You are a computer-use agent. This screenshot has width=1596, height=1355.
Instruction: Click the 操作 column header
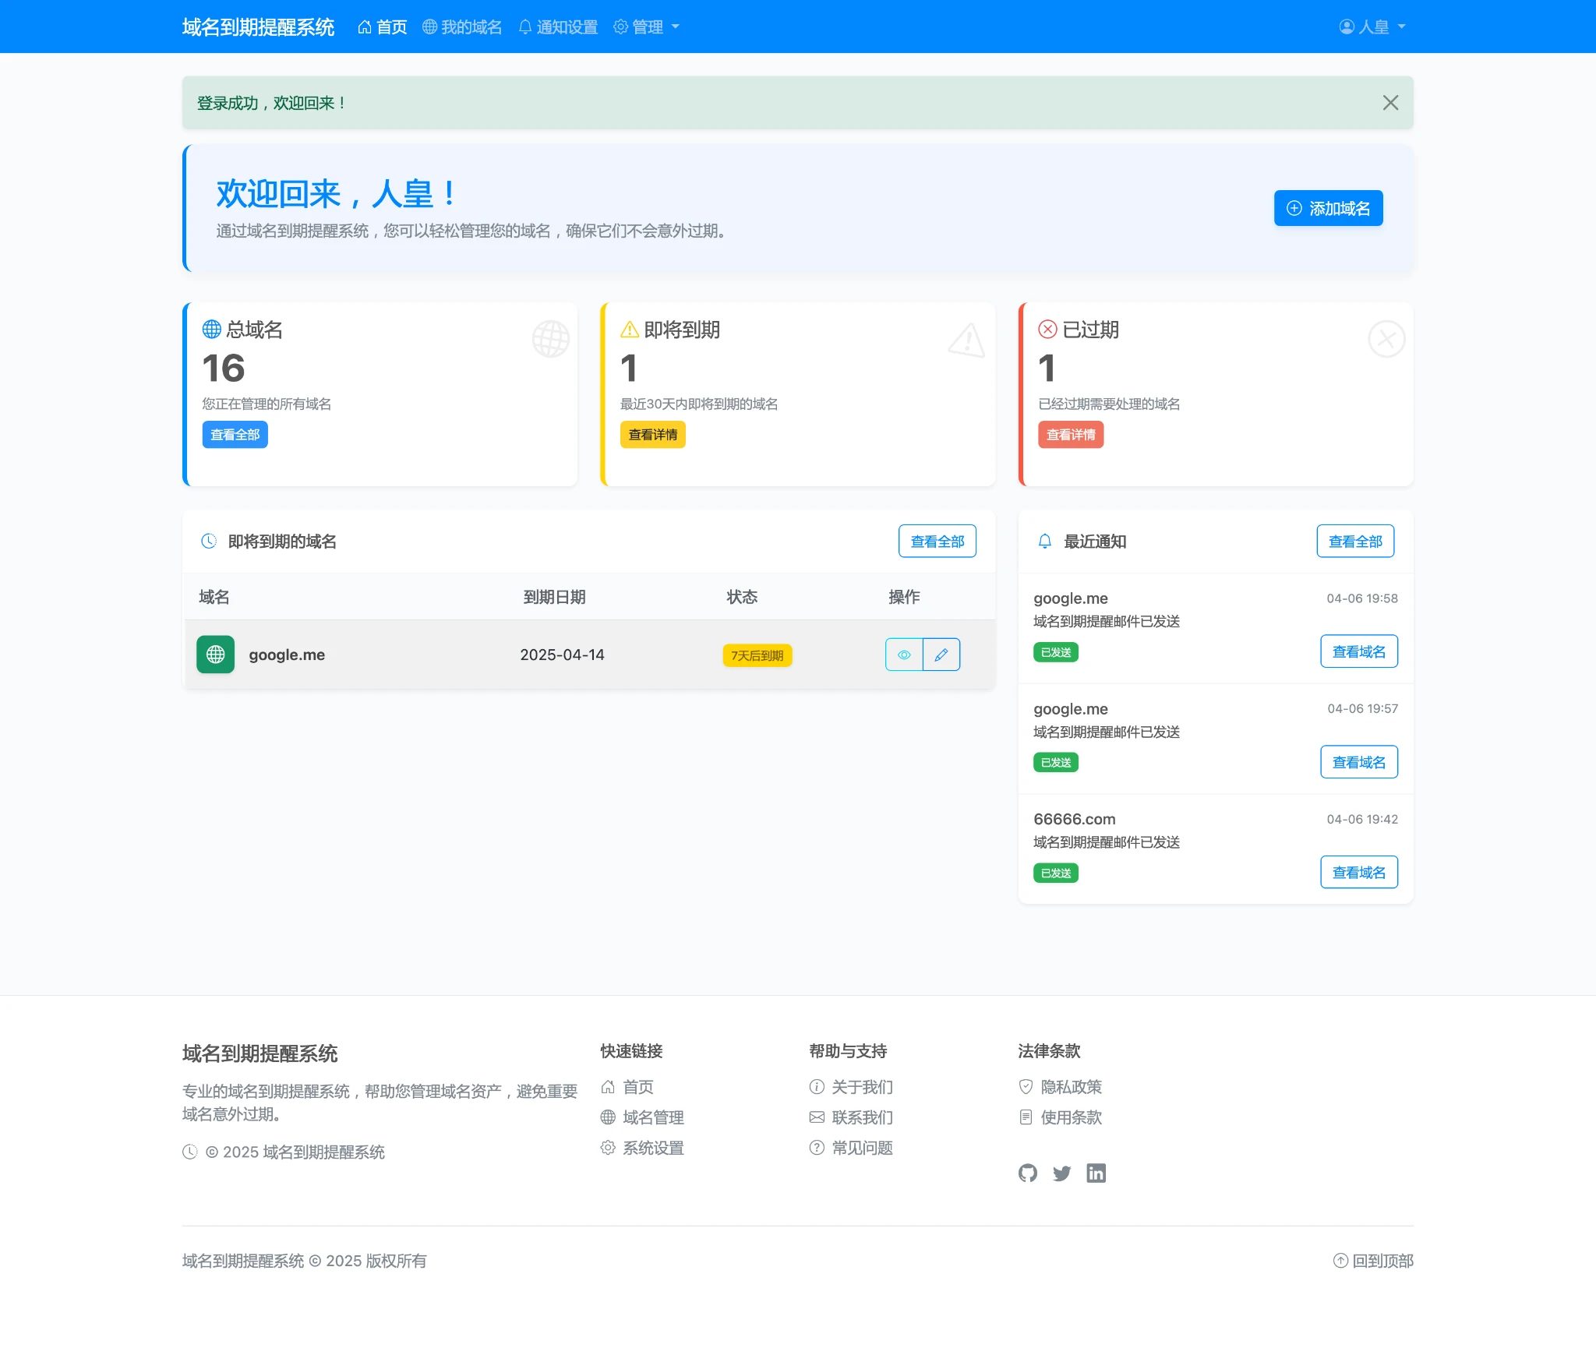point(904,597)
